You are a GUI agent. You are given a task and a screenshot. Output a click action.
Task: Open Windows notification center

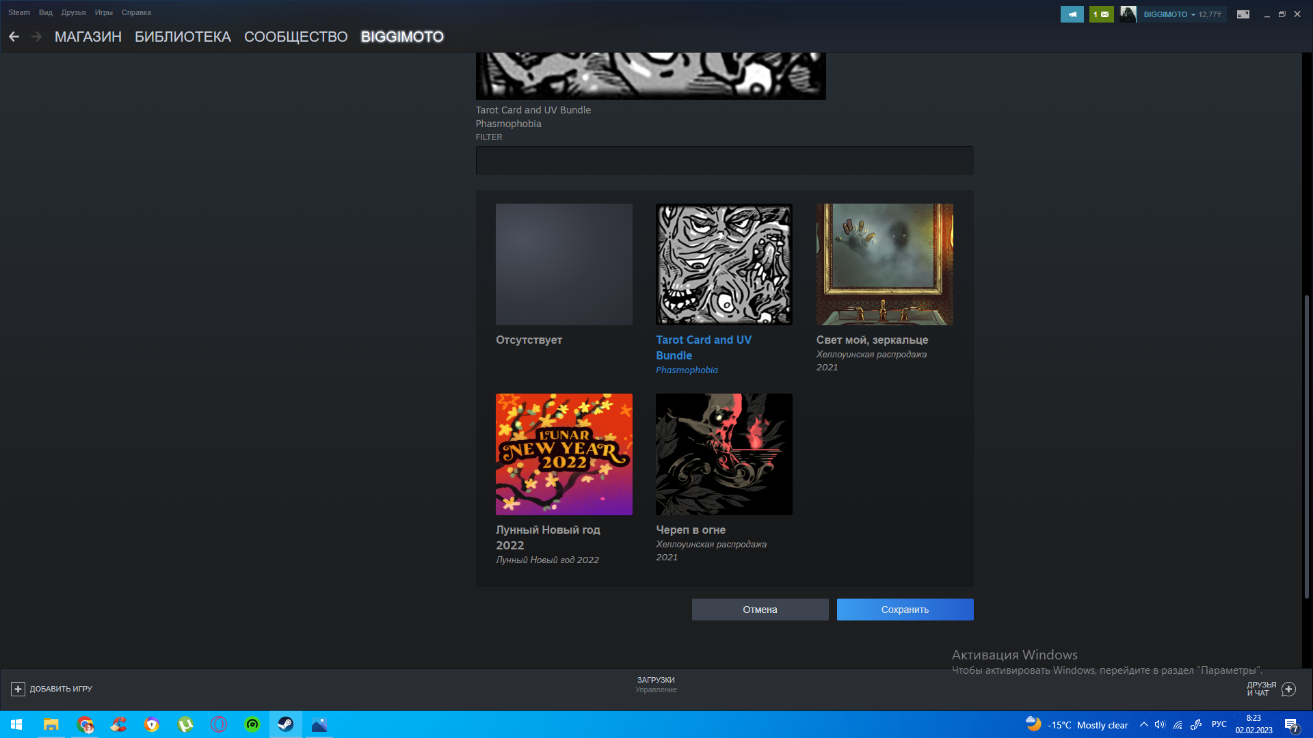(x=1291, y=725)
